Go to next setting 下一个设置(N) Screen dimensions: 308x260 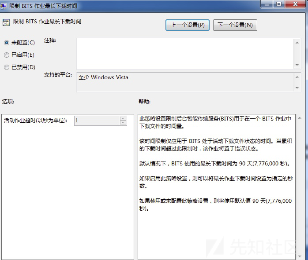pyautogui.click(x=235, y=25)
